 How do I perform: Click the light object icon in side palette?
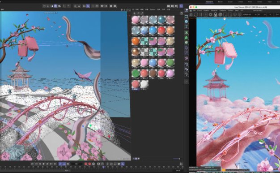click(x=186, y=74)
